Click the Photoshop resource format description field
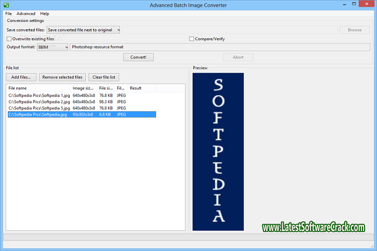377x251 pixels. [x=220, y=47]
